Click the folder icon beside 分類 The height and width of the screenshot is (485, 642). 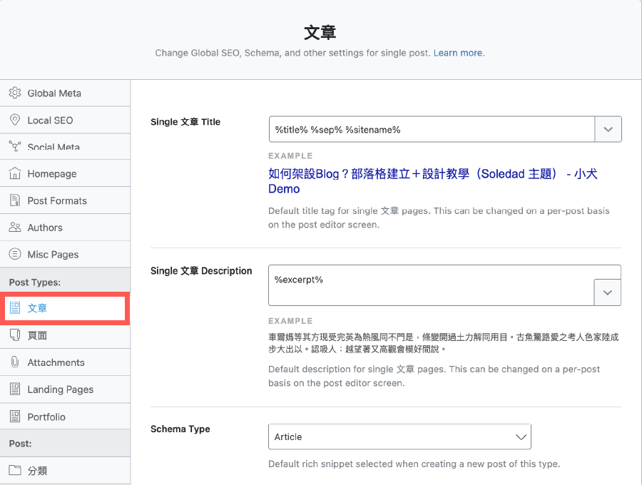tap(16, 470)
